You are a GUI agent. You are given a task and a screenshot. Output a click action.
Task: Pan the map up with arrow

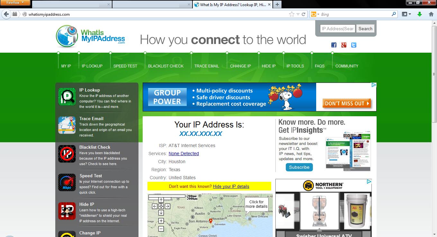point(161,200)
